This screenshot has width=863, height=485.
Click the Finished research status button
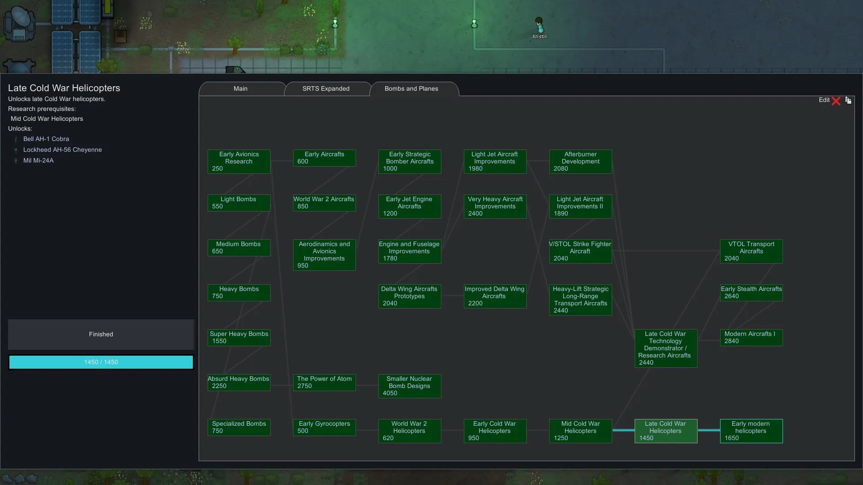click(101, 335)
